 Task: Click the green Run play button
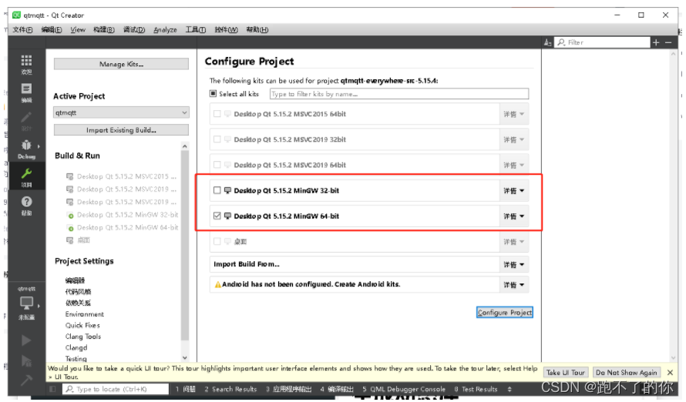(25, 340)
